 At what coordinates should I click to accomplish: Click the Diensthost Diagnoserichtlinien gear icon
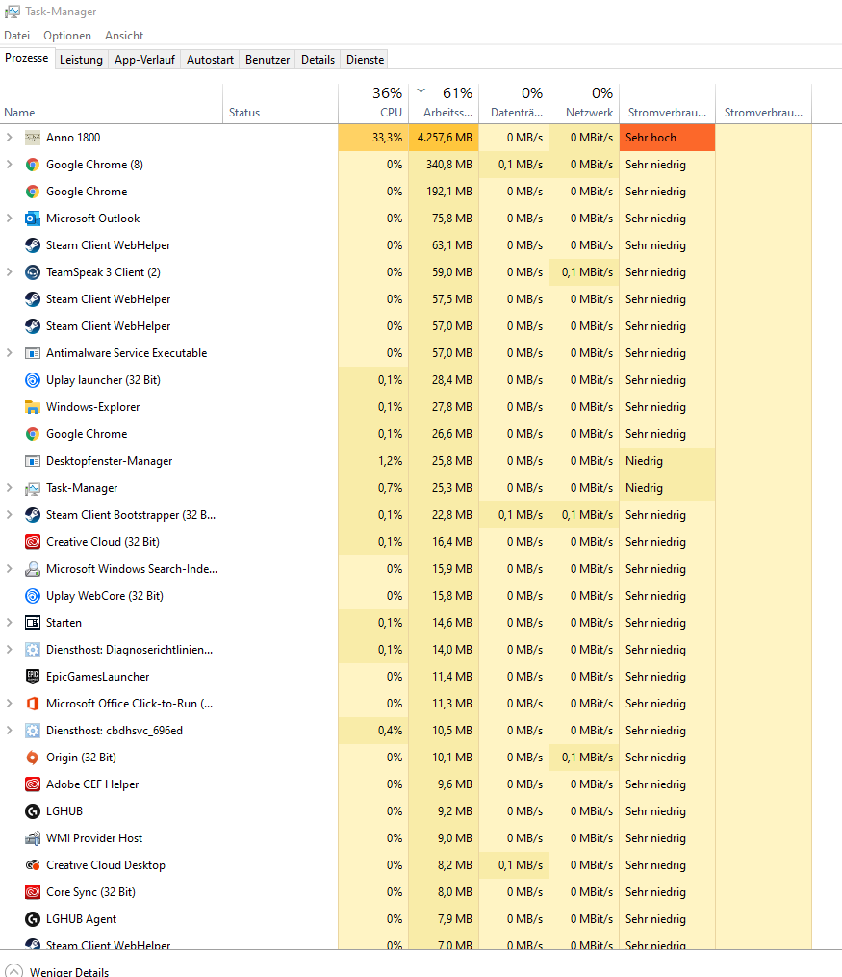point(33,650)
